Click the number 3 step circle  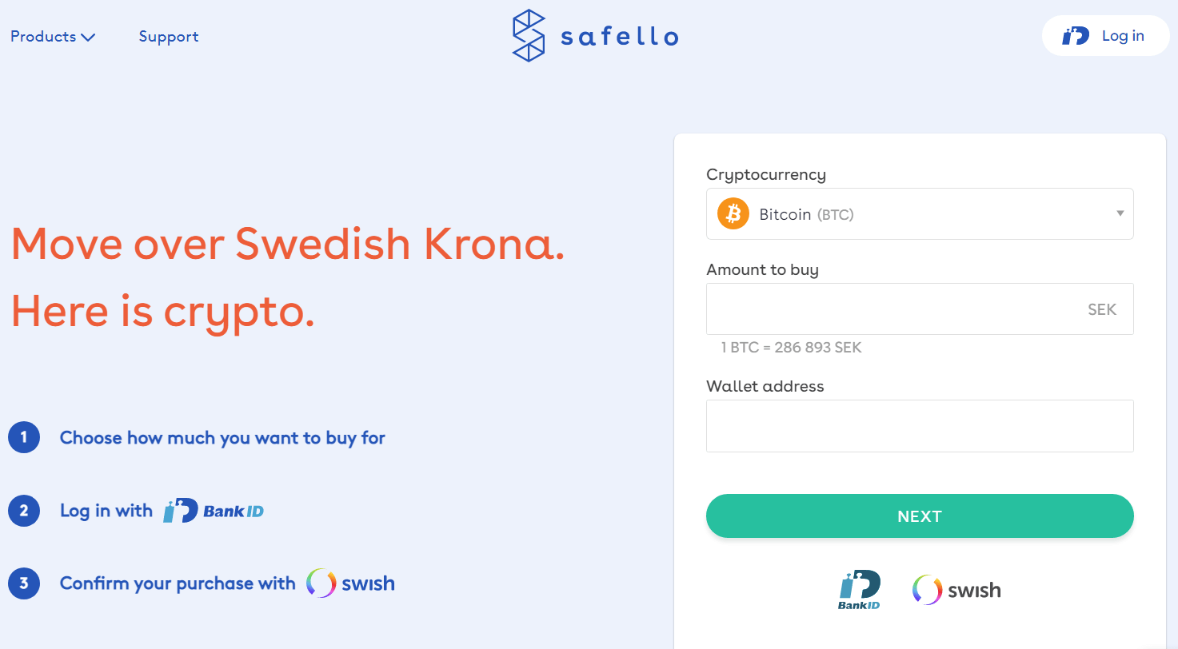(24, 583)
